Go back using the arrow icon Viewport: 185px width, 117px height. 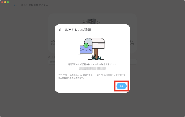pyautogui.click(x=16, y=5)
